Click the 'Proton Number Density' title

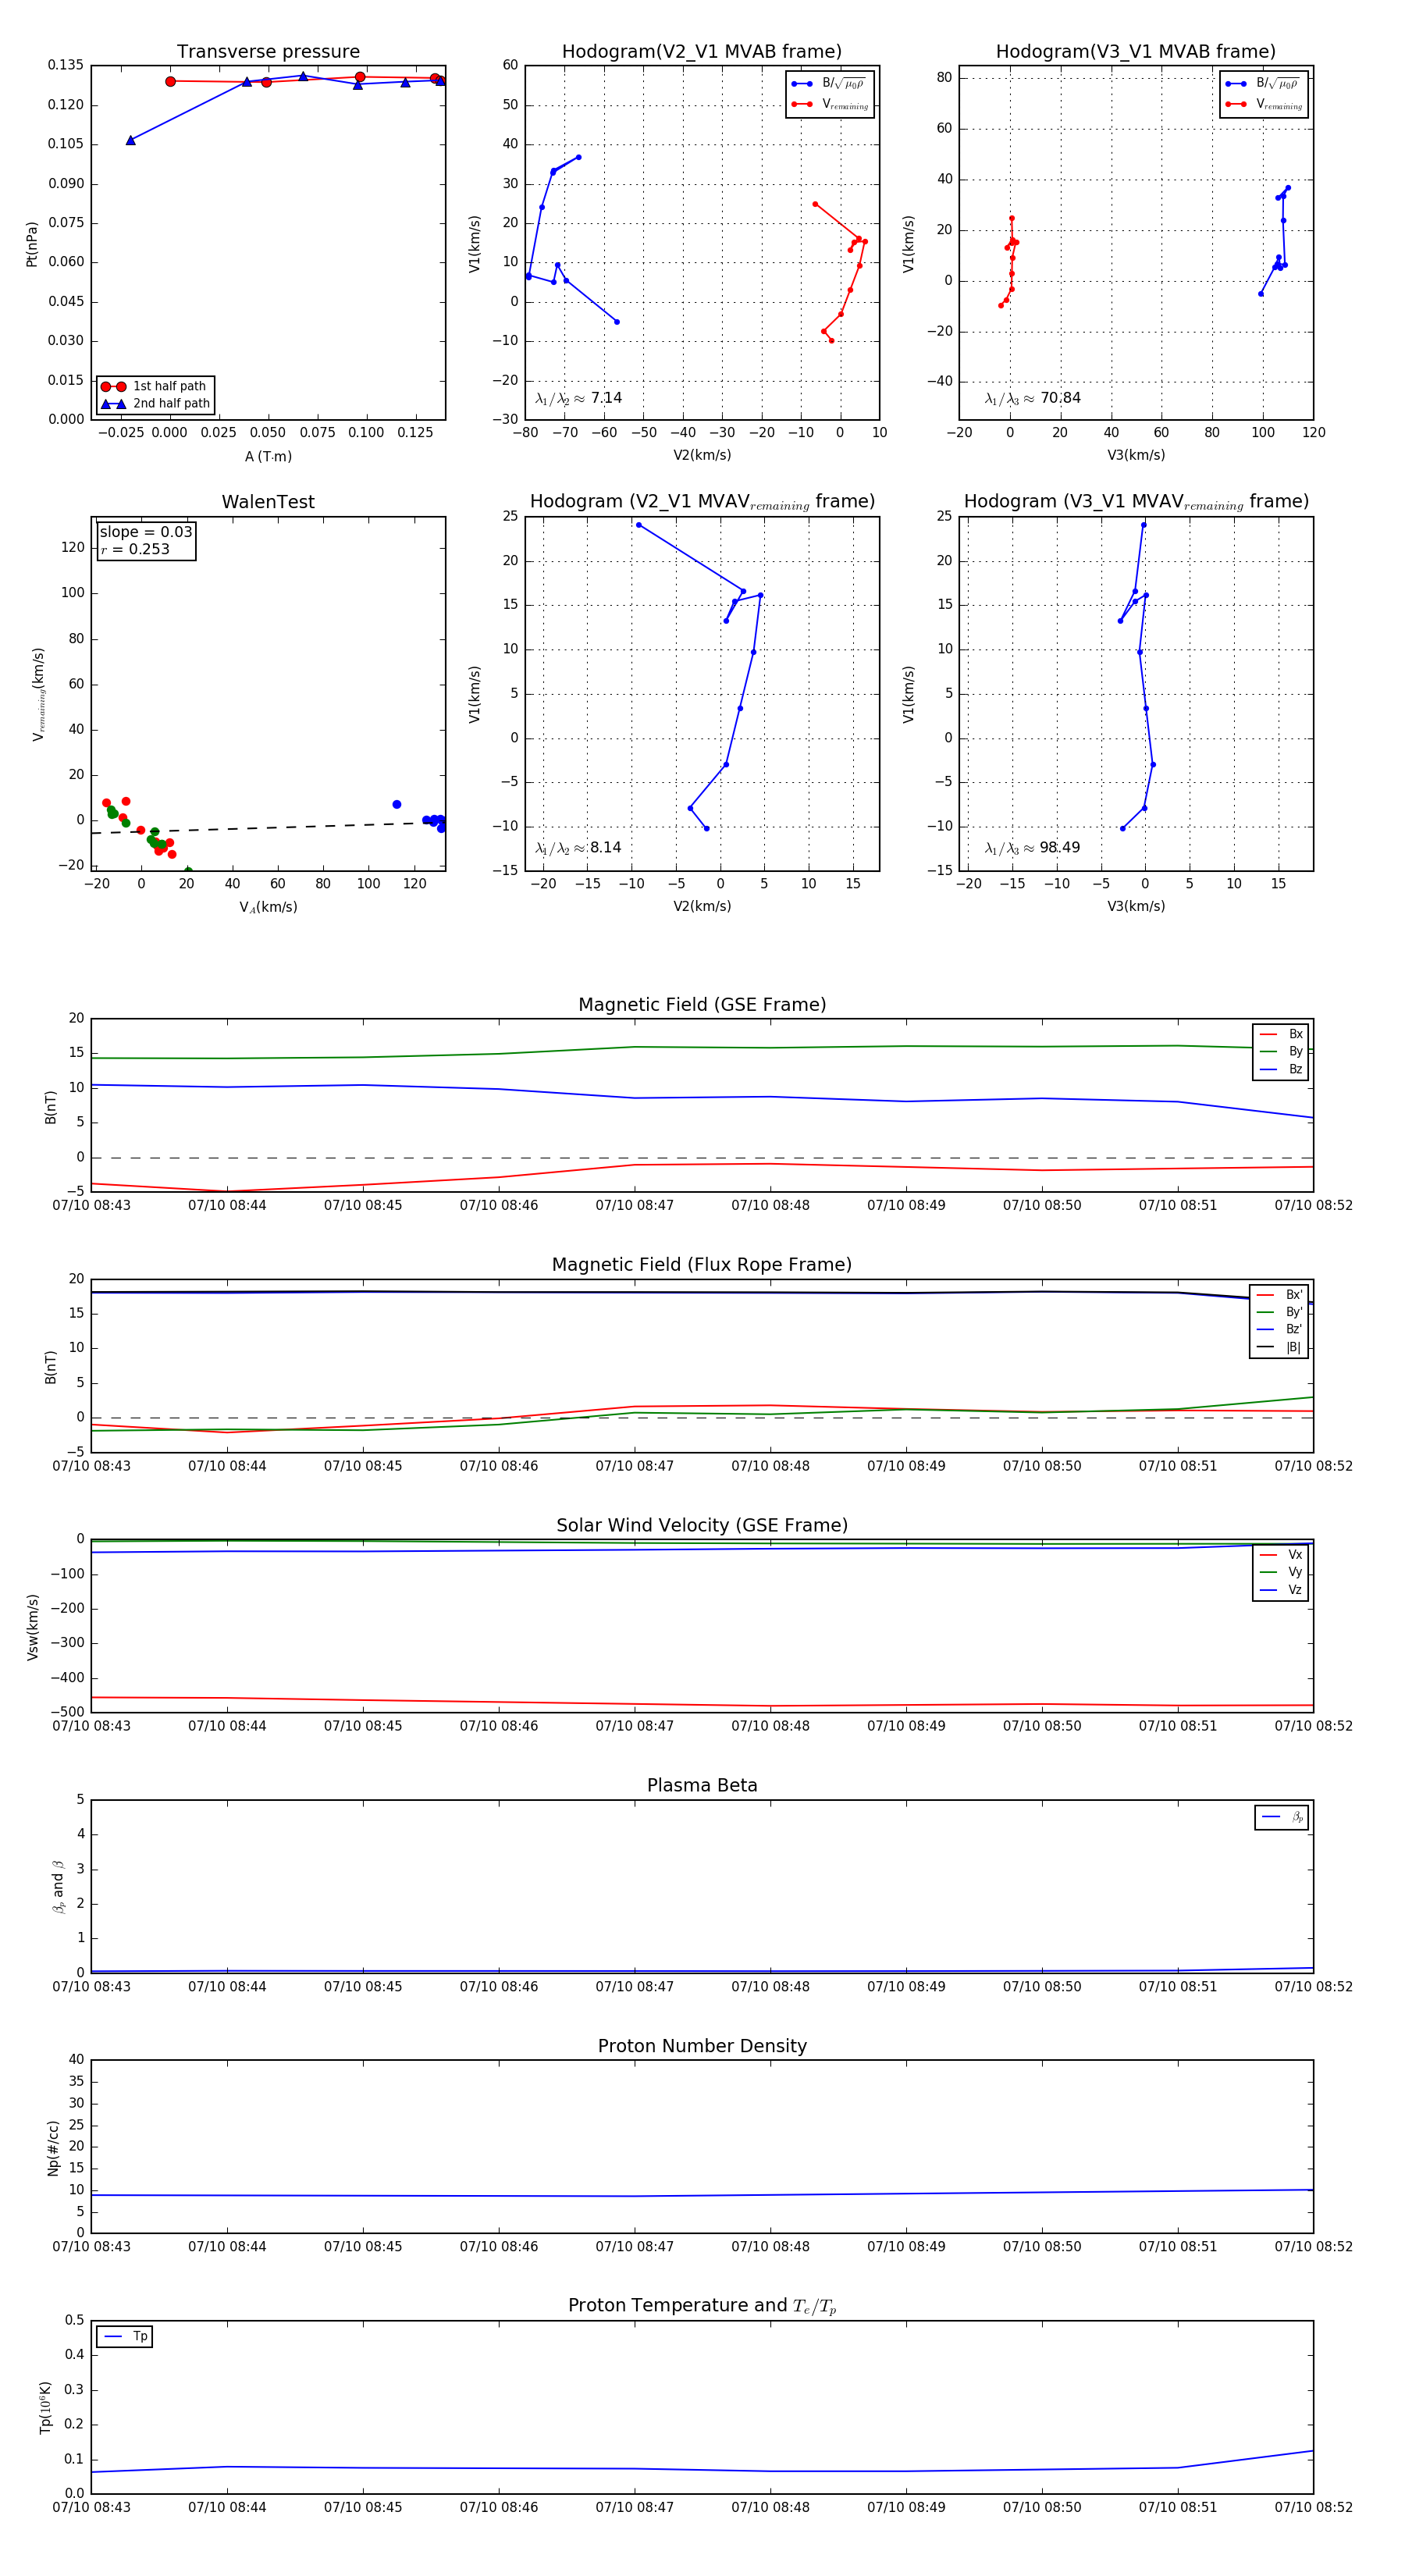(x=702, y=2046)
